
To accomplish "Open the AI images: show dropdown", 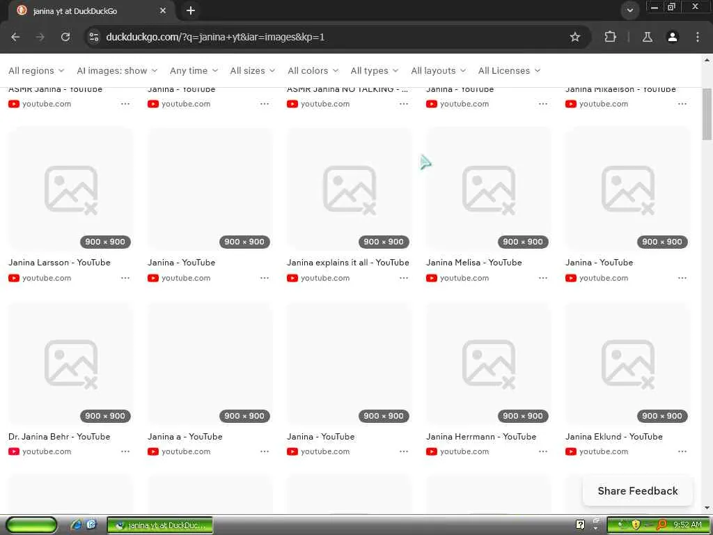I will click(x=117, y=70).
